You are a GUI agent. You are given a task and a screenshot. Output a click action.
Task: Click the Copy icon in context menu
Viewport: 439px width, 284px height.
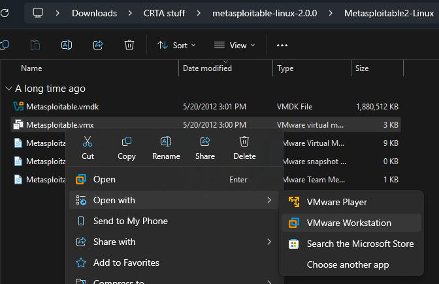pyautogui.click(x=127, y=142)
